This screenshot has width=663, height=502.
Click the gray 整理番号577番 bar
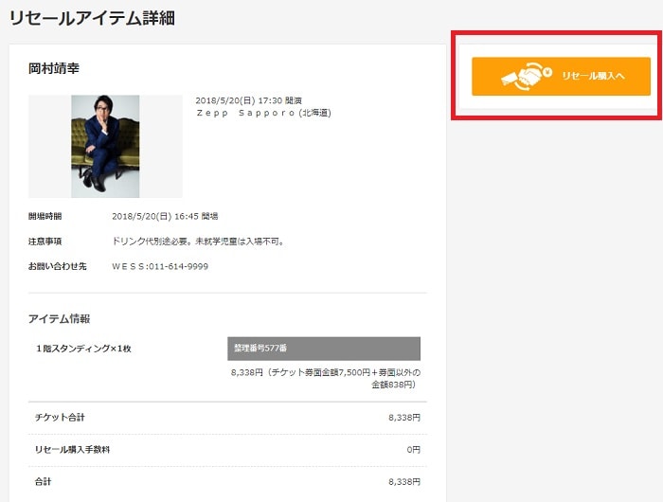[x=324, y=349]
